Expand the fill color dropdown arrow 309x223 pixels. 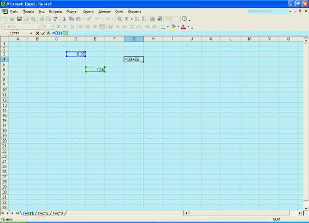pos(178,27)
